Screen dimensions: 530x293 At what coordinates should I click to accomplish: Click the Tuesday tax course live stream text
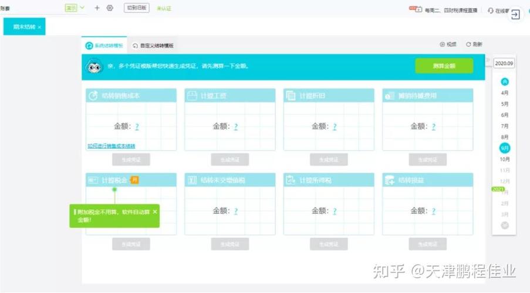pyautogui.click(x=451, y=11)
